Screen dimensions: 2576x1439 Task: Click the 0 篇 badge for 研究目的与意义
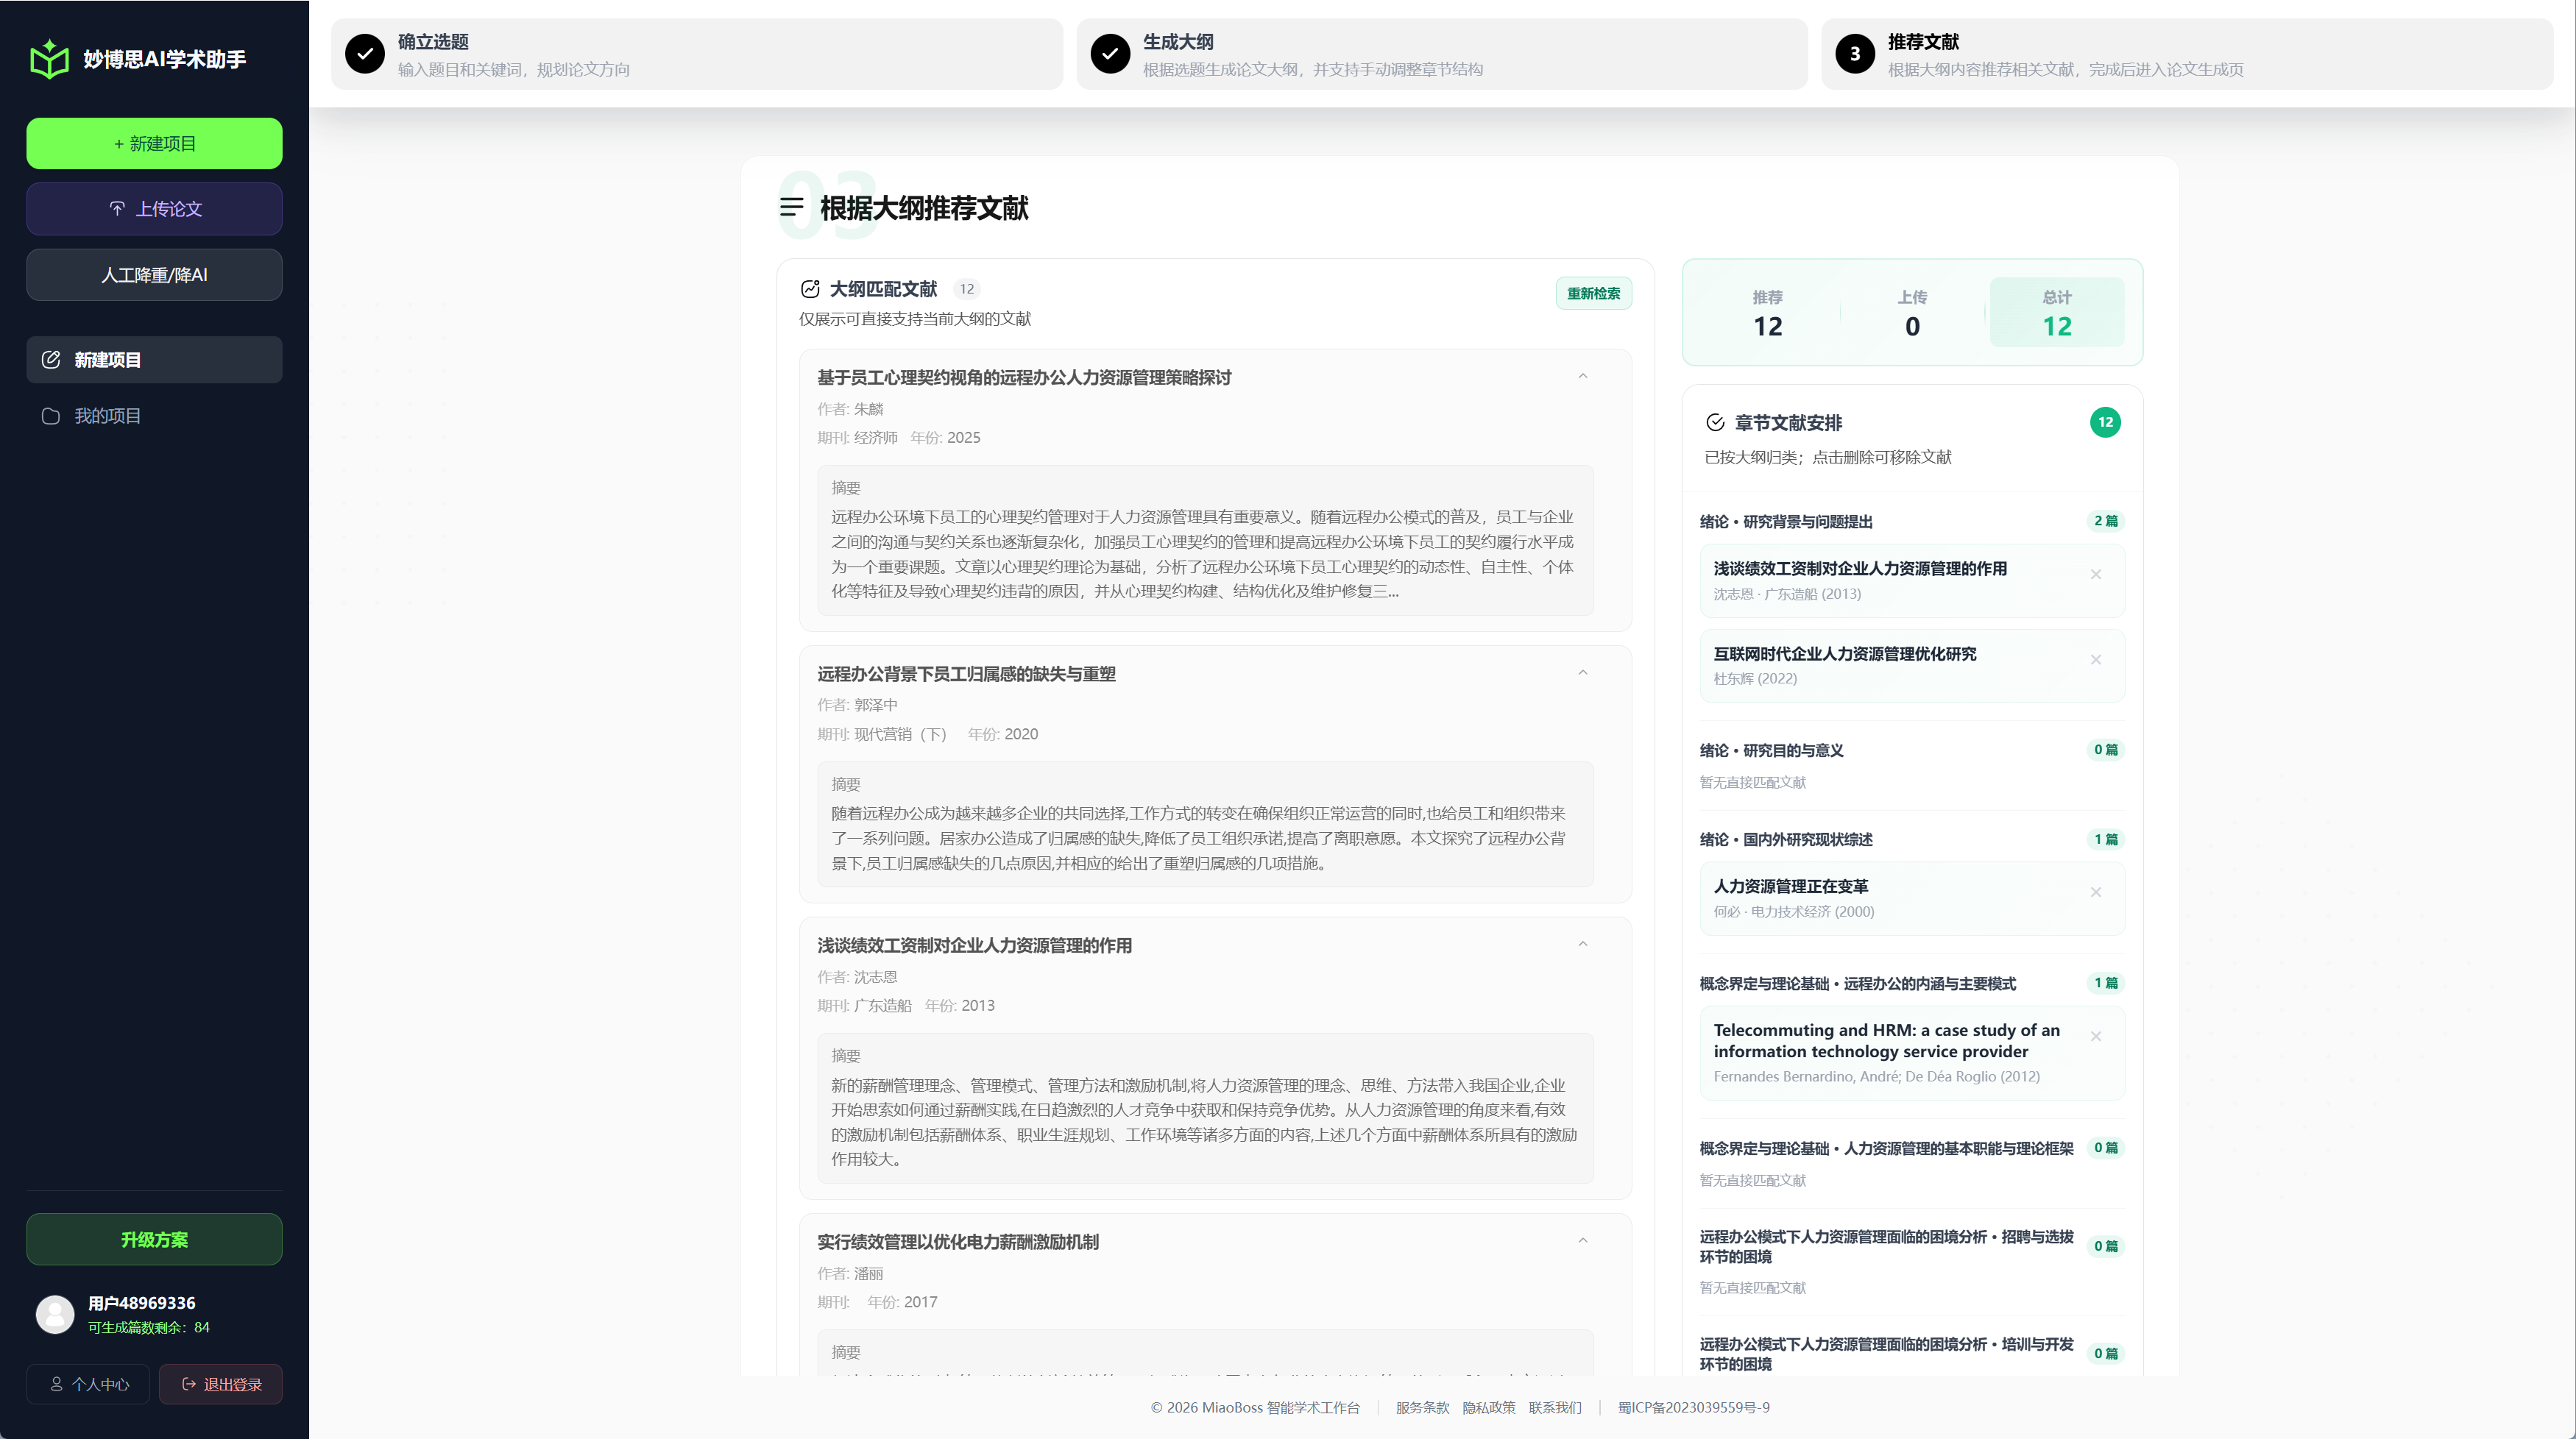[x=2106, y=750]
